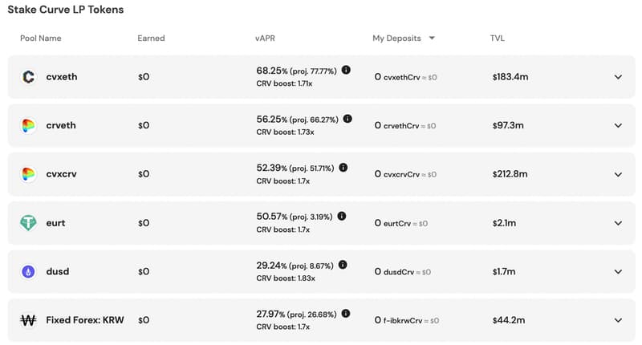The height and width of the screenshot is (345, 642).
Task: Expand the cvxeth pool row chevron
Action: 618,77
